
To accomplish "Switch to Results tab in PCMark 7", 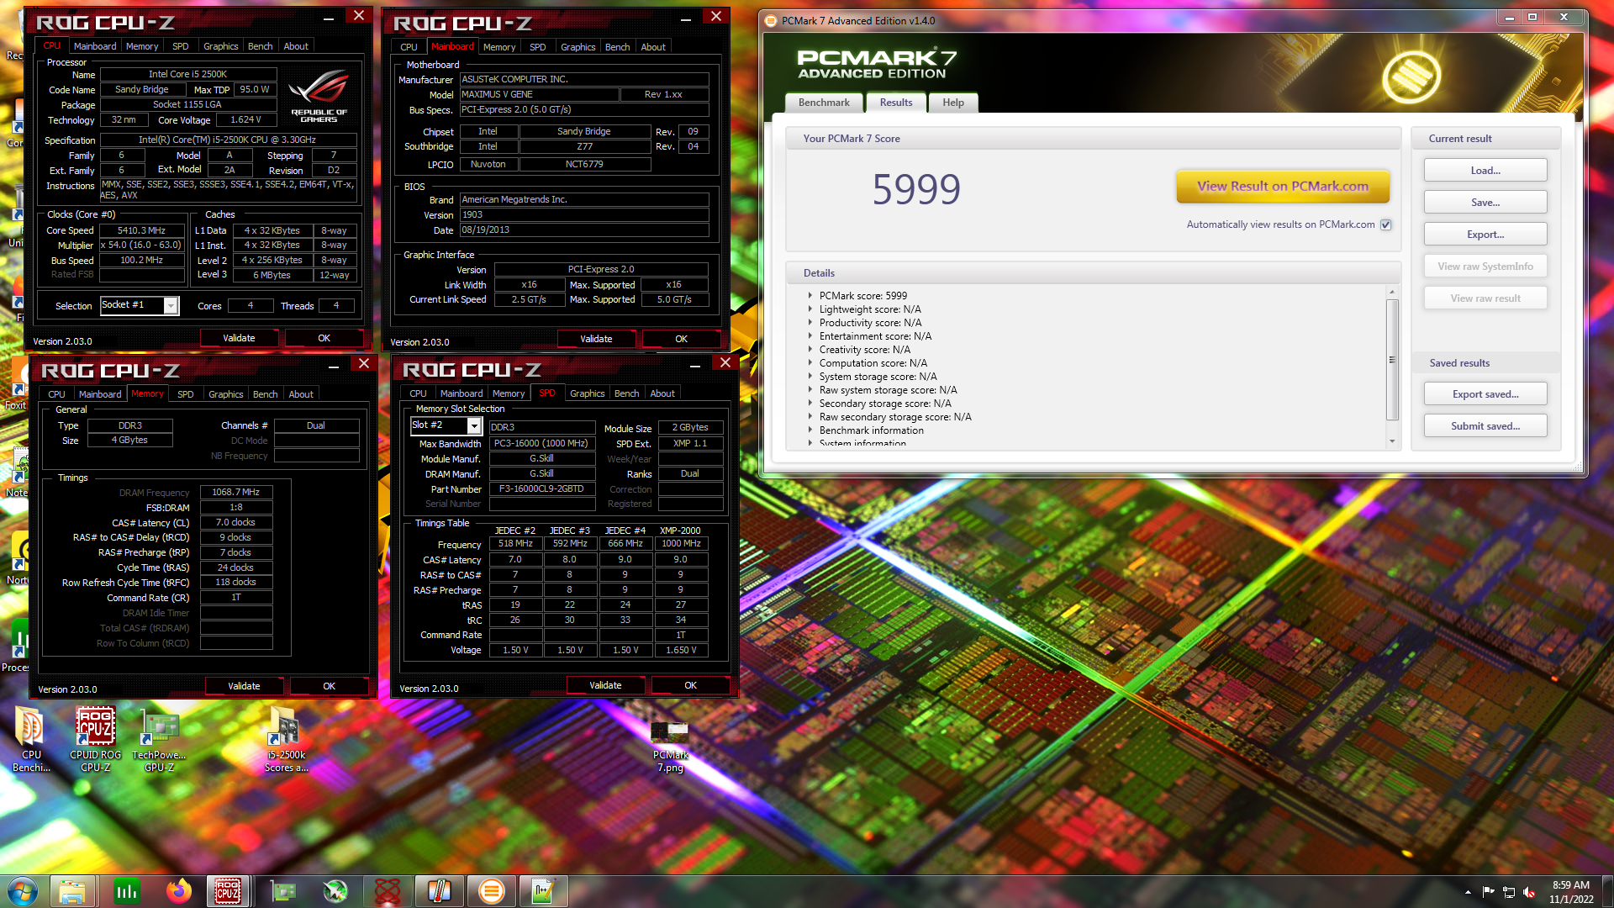I will pos(896,103).
